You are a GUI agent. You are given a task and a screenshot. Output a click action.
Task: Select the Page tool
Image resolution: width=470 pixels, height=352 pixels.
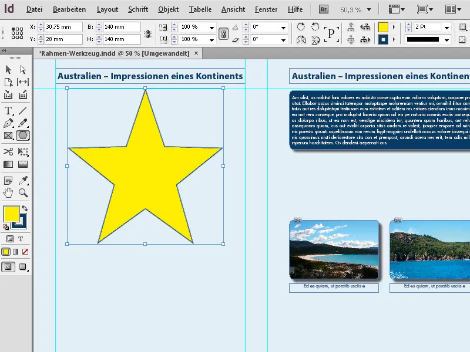(8, 82)
